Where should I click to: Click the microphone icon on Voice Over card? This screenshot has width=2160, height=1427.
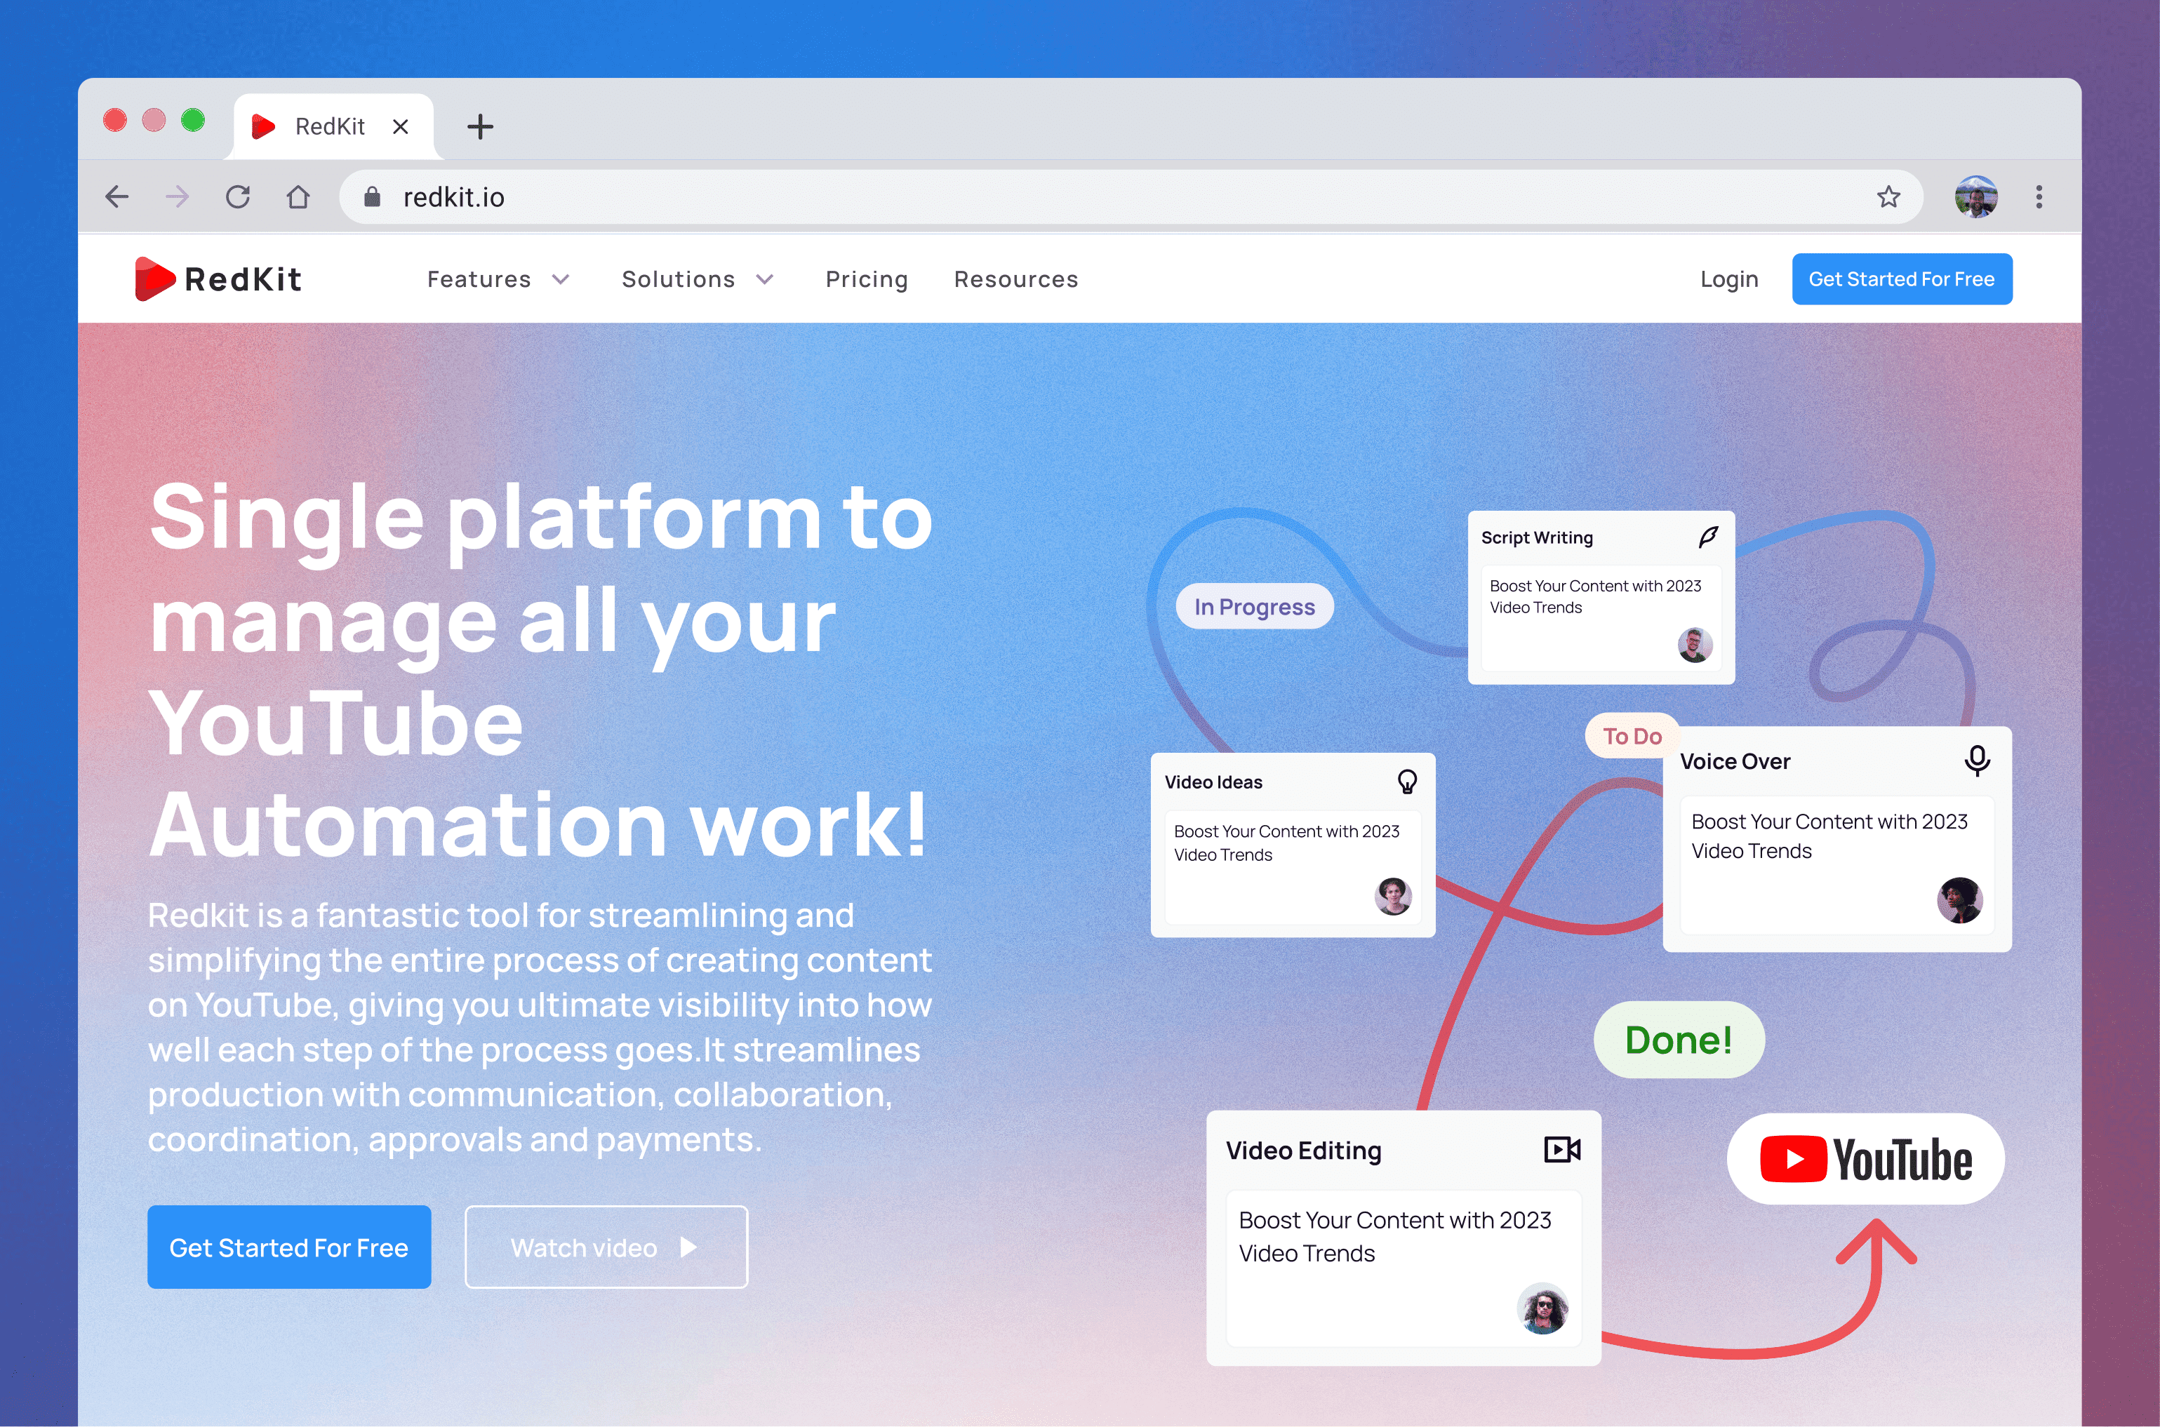[x=1976, y=760]
